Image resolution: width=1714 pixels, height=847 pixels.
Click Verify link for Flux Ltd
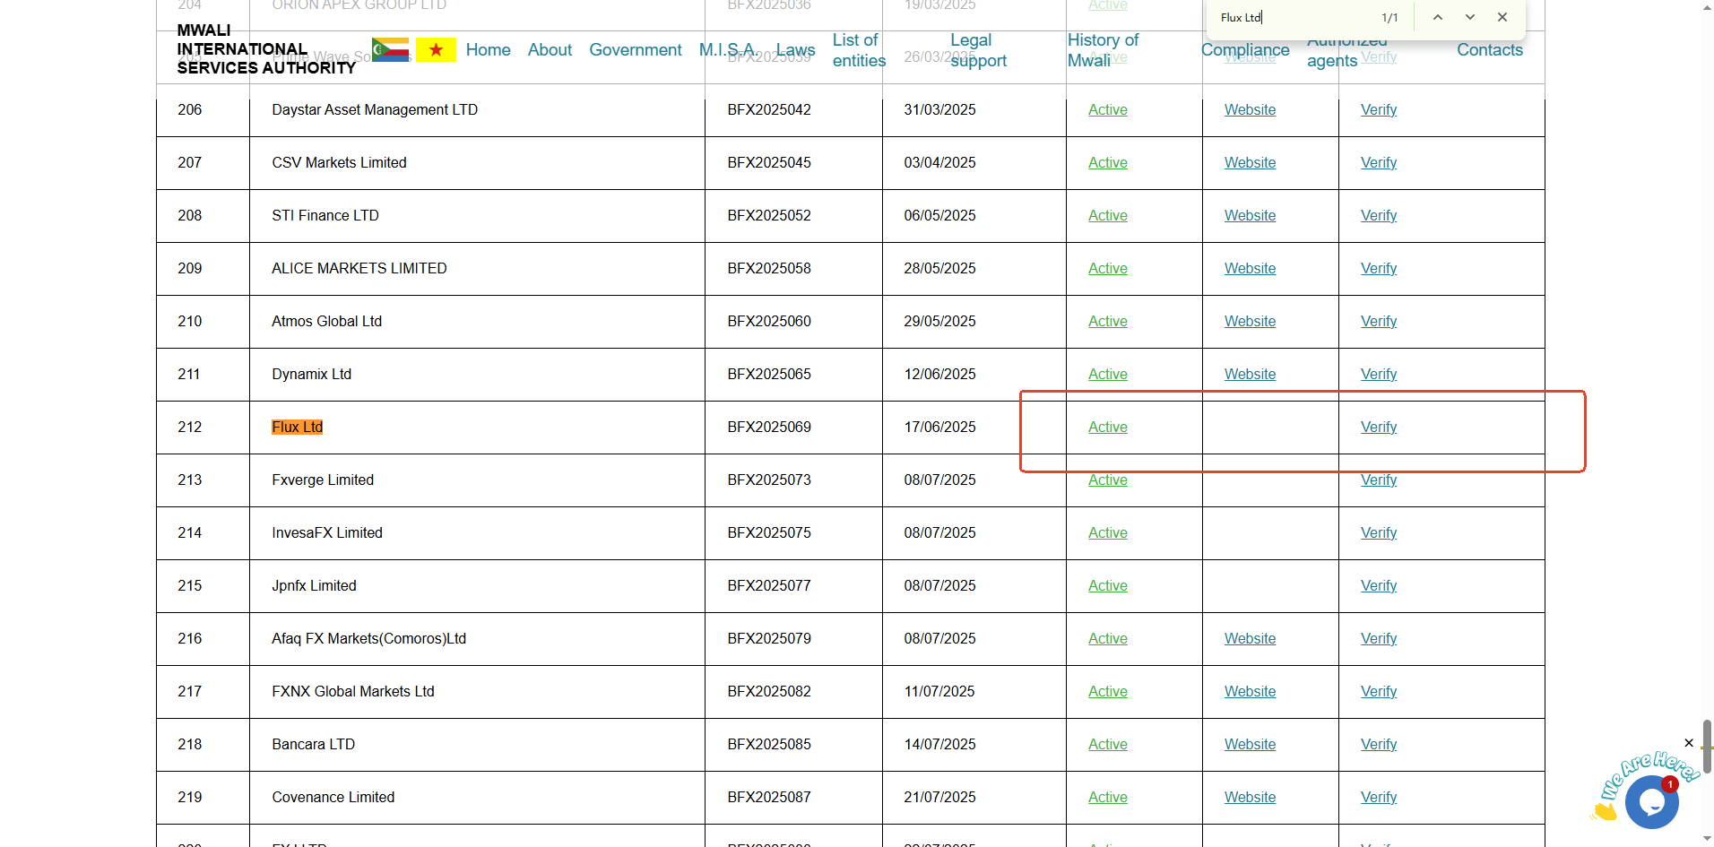[x=1378, y=428]
